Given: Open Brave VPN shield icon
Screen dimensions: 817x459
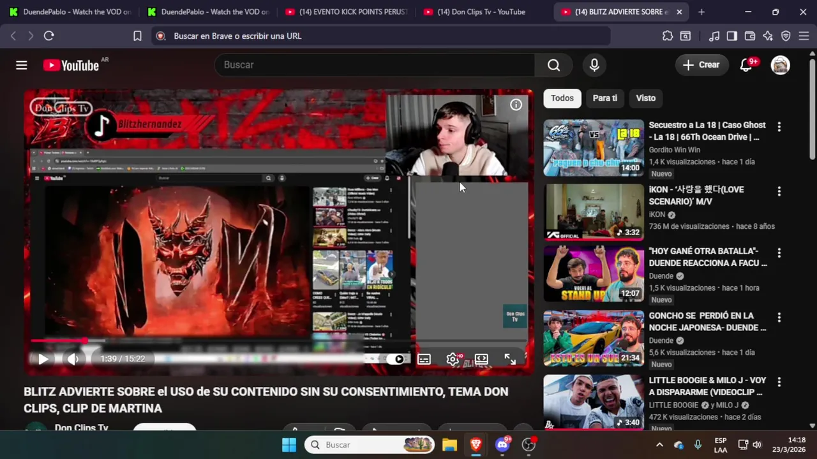Looking at the screenshot, I should click(786, 36).
